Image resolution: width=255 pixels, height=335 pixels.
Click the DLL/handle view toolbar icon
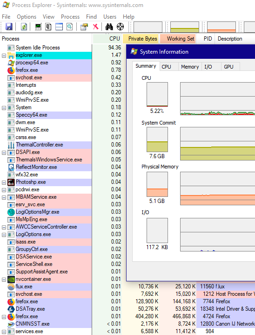click(70, 27)
